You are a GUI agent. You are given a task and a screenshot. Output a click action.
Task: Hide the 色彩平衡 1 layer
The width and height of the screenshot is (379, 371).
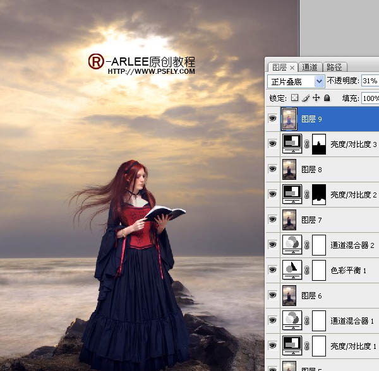coord(272,270)
